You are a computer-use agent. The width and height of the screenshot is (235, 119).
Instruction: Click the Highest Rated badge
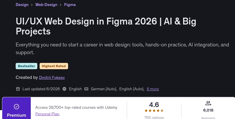[54, 66]
